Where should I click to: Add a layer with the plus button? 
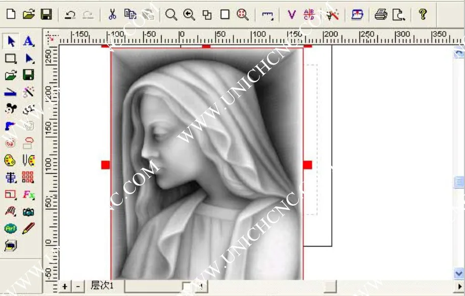(x=65, y=286)
